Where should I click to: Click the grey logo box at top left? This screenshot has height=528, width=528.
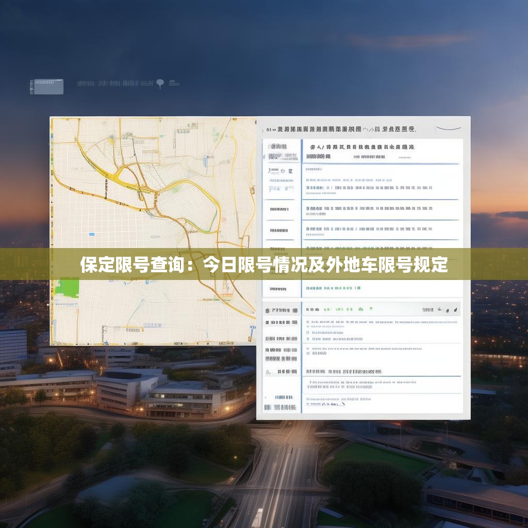tap(46, 87)
